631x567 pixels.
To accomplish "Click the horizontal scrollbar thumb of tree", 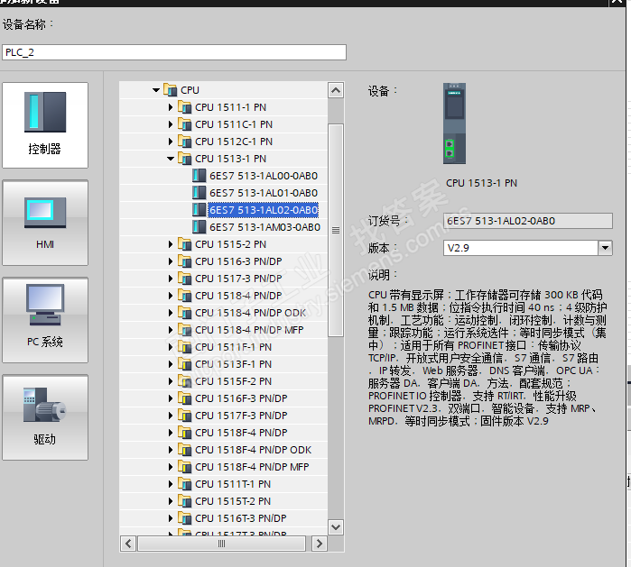I will (222, 544).
